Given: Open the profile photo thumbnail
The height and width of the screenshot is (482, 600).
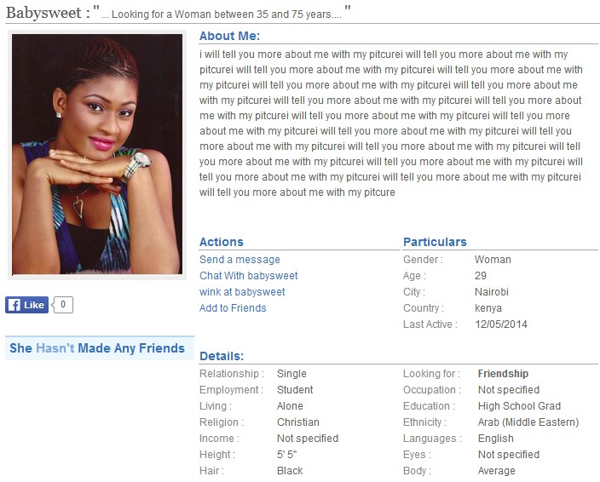Looking at the screenshot, I should click(x=97, y=154).
